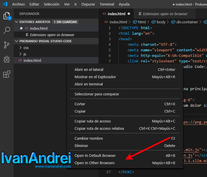Screen dimensions: 207x177
Task: Click the EXPLORADOR panel title
Action: pos(29,14)
